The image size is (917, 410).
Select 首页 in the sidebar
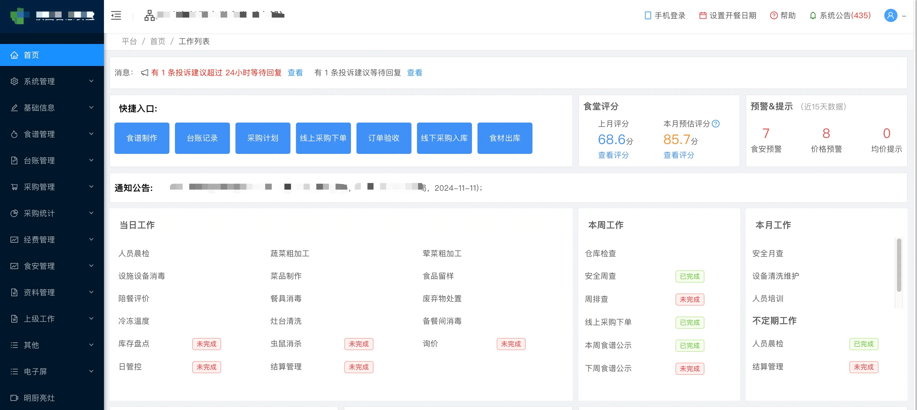pos(52,55)
